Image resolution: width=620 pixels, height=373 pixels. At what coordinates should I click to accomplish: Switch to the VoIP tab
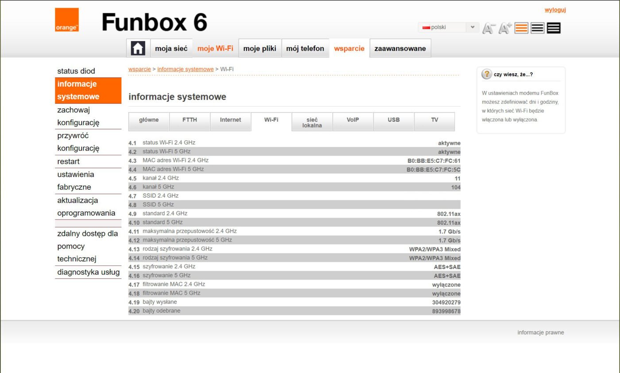pos(353,120)
